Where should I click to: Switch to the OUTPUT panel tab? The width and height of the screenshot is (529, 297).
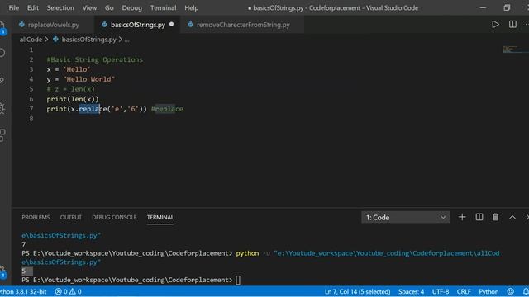71,217
